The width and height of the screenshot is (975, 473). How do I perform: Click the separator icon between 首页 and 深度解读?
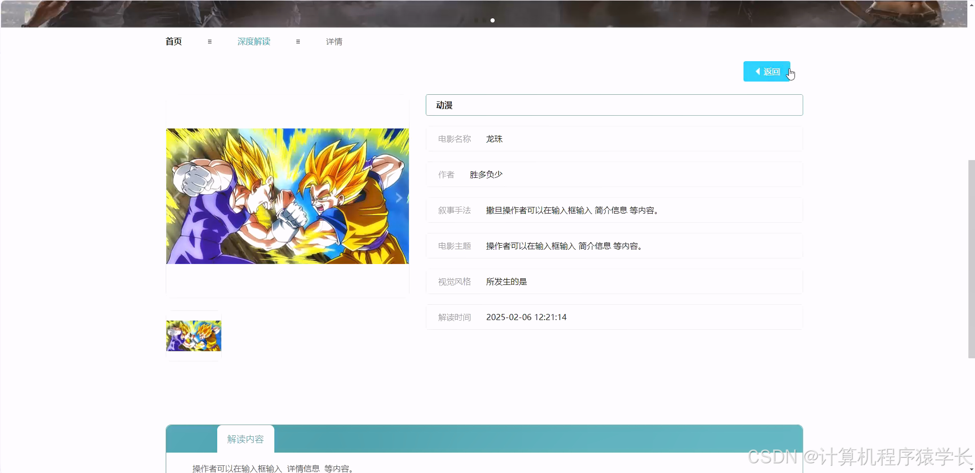tap(209, 41)
